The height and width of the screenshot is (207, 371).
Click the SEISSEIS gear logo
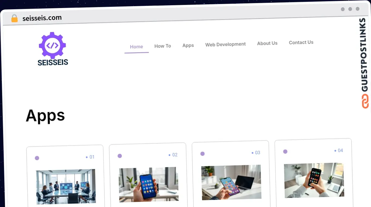[x=53, y=49]
